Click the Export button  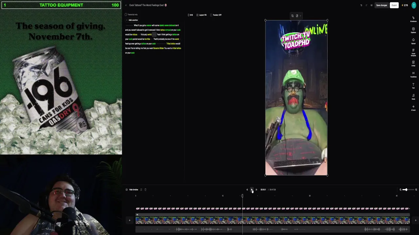[x=394, y=5]
